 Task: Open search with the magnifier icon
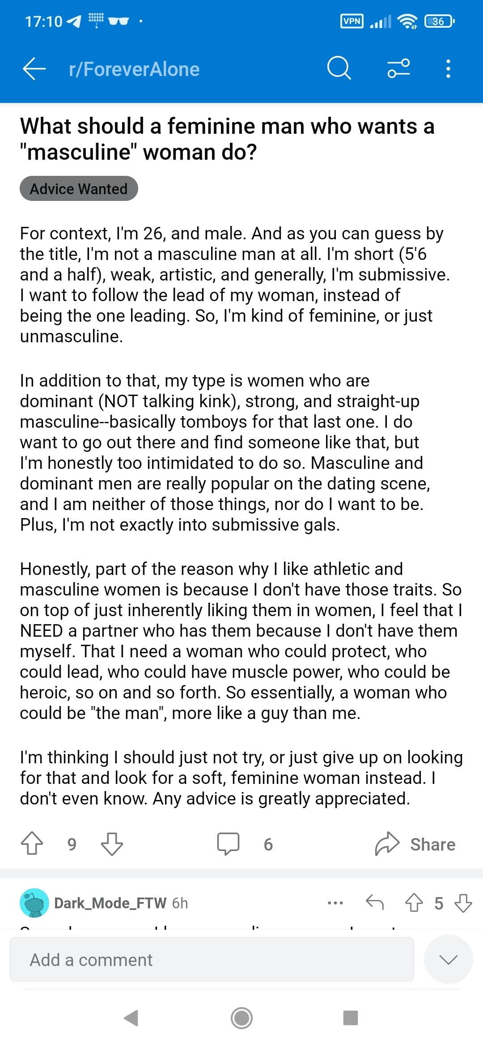pyautogui.click(x=339, y=68)
